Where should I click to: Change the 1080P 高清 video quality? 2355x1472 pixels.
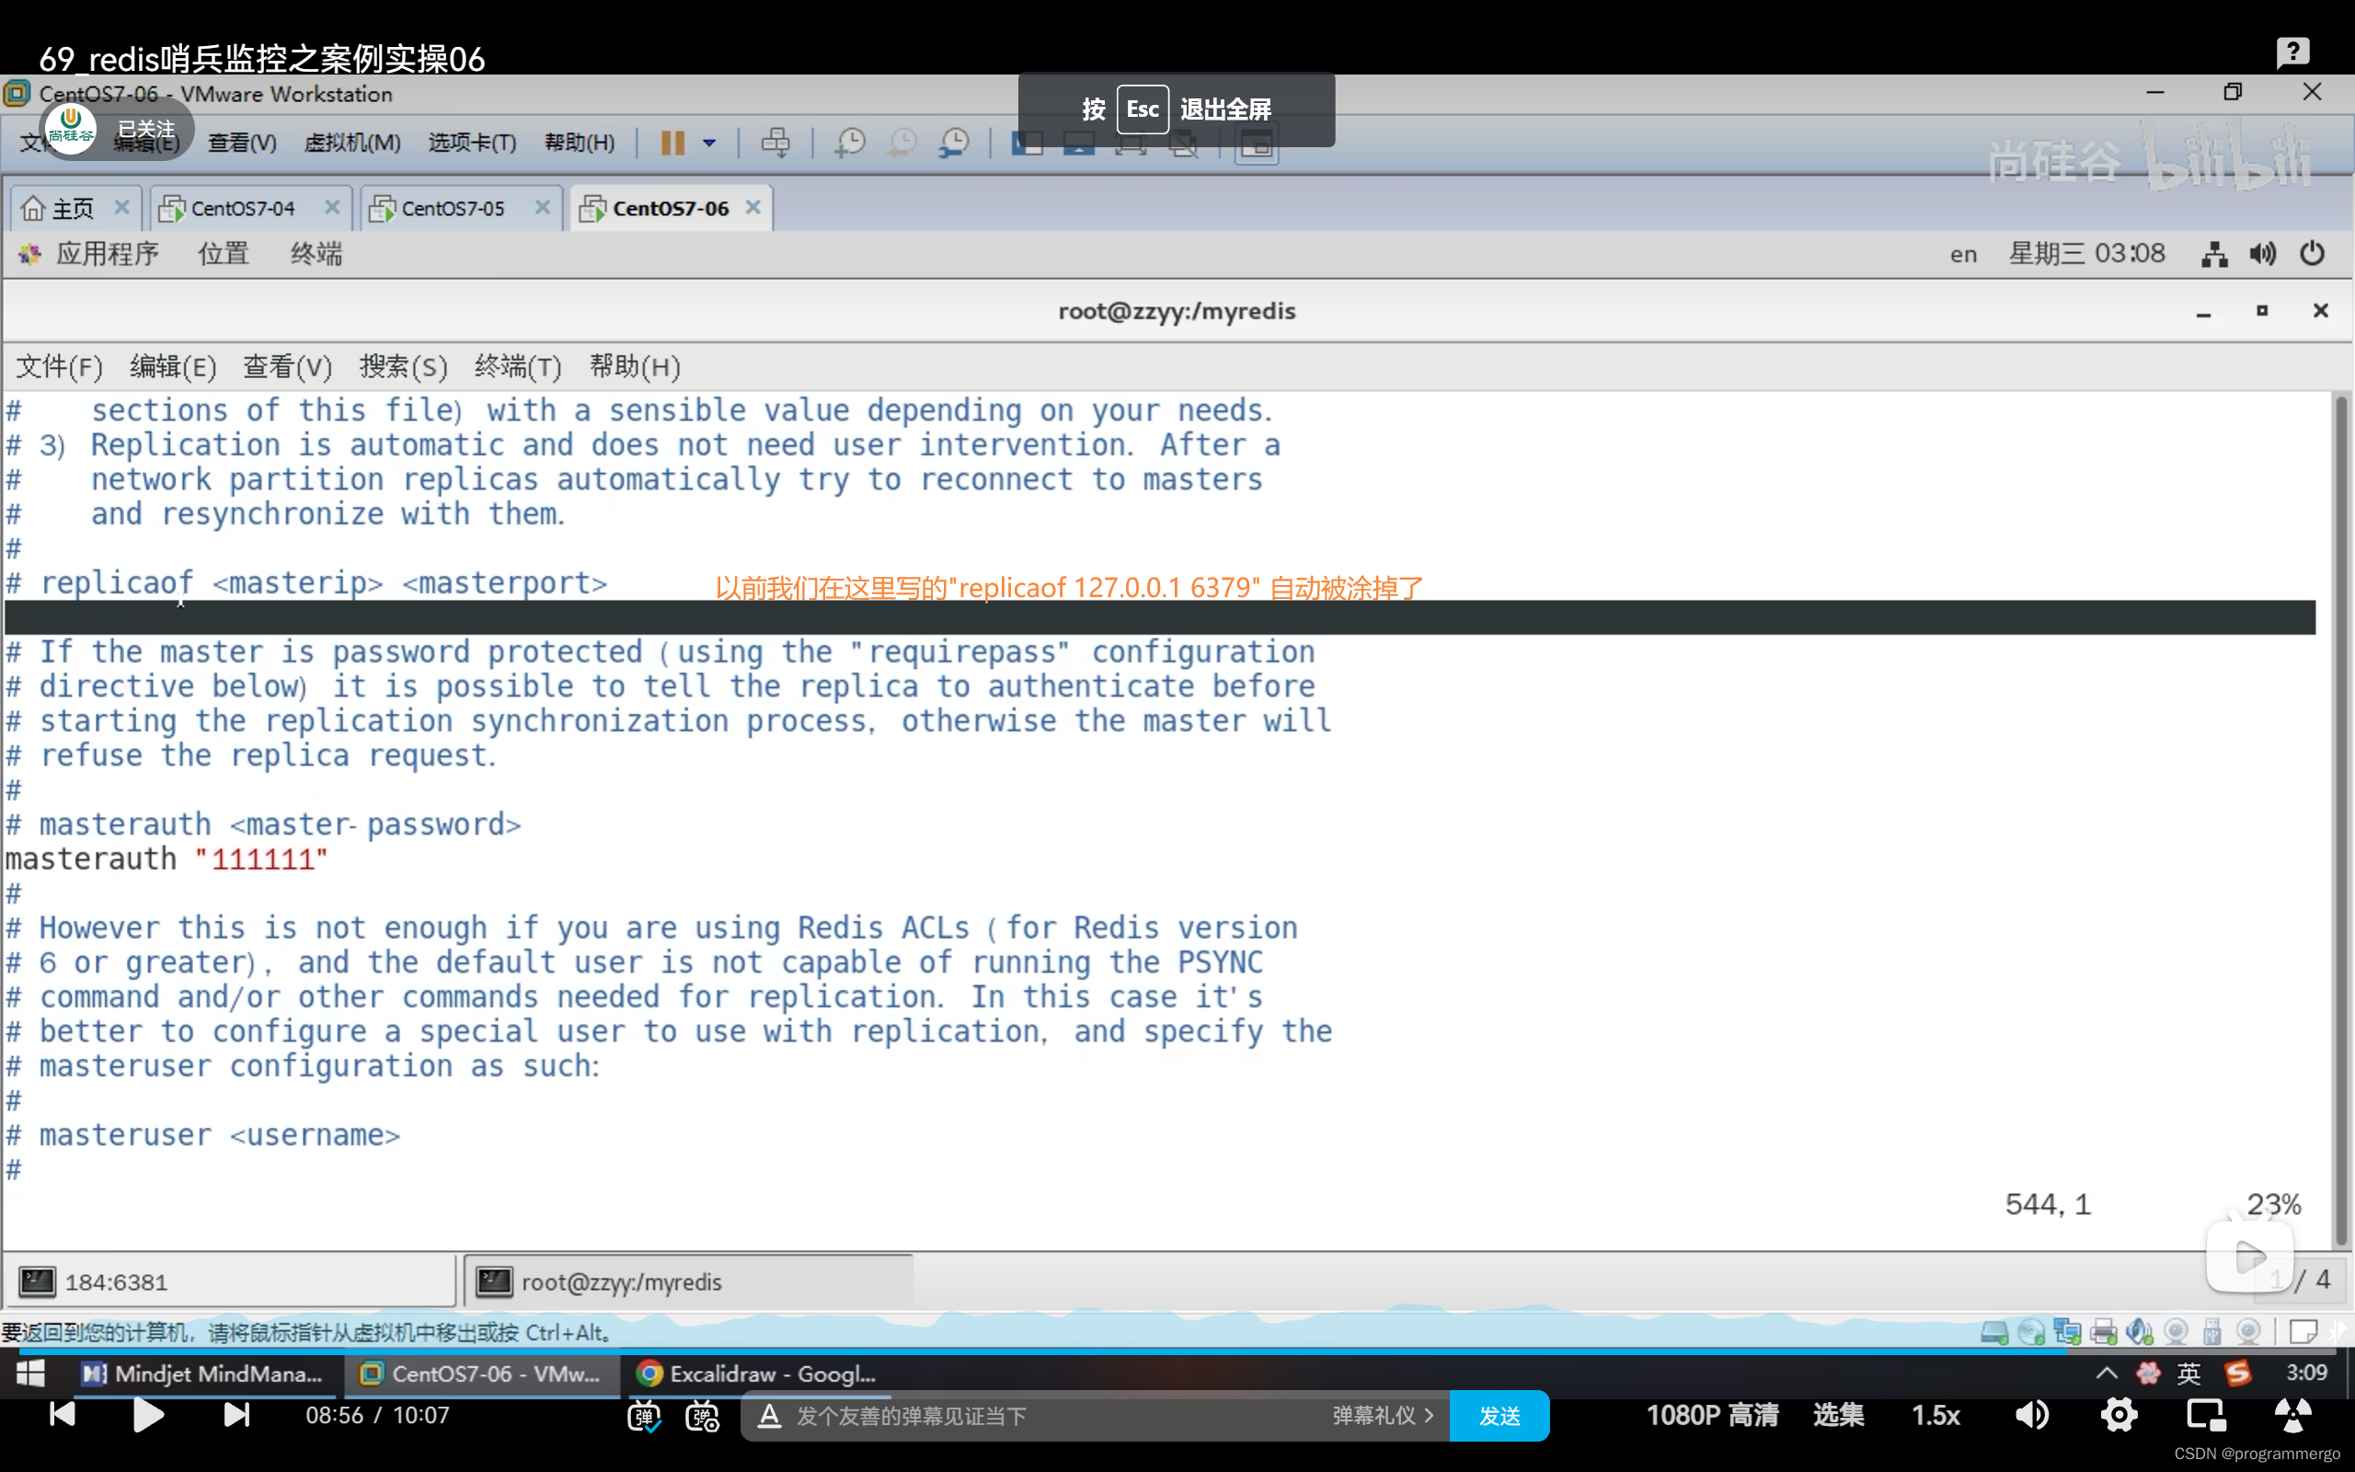[x=1712, y=1415]
